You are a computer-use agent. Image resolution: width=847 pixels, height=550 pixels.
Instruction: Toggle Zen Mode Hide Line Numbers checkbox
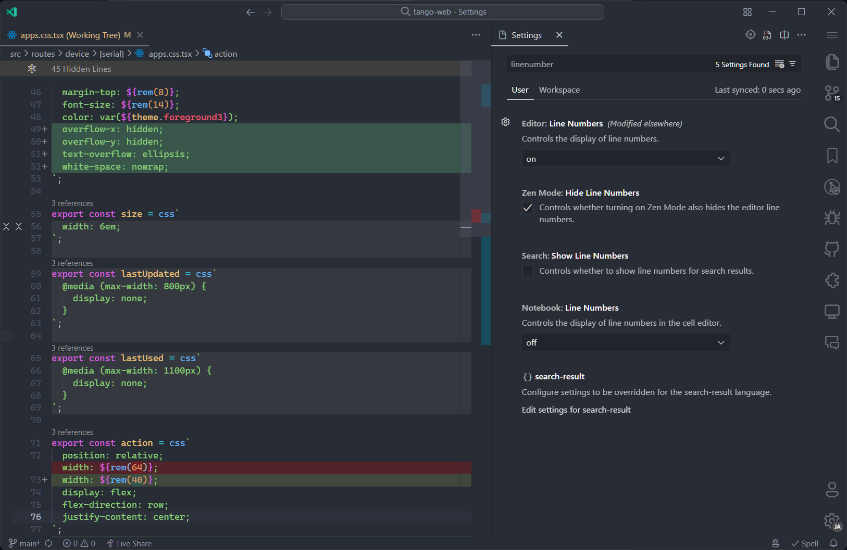click(527, 207)
